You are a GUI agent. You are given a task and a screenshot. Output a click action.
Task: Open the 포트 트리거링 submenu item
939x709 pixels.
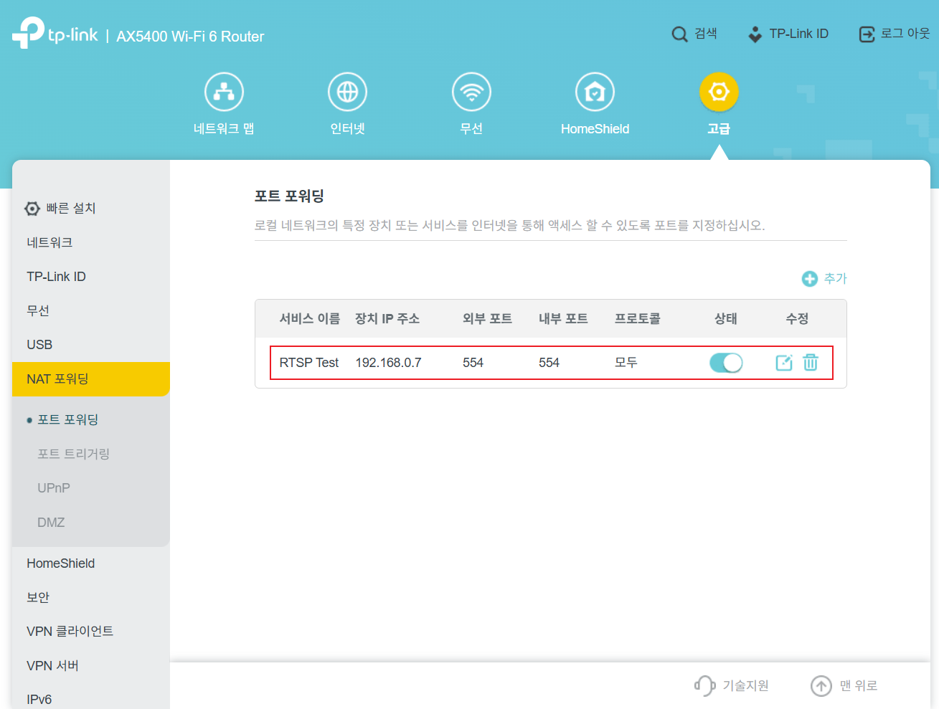tap(73, 454)
